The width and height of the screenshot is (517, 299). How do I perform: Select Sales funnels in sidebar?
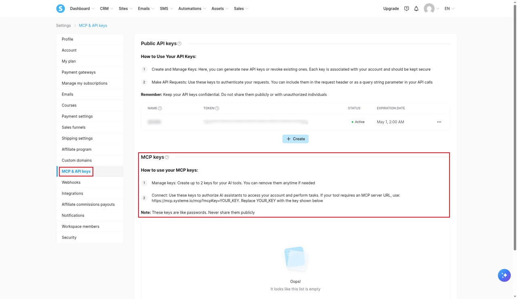click(90, 127)
